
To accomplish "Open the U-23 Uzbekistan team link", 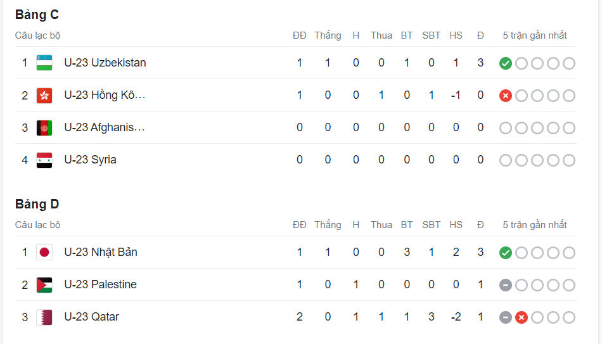I will 105,63.
